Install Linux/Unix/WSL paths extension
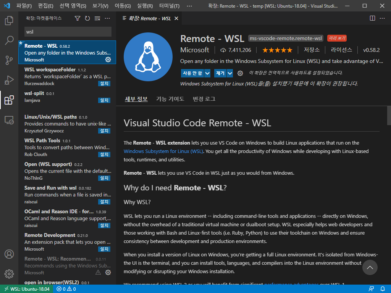Viewport: 391px width, 293px height. (104, 131)
